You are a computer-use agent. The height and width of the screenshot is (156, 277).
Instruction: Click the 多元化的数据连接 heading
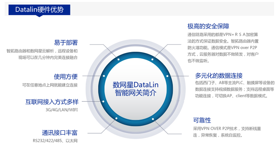click(219, 76)
